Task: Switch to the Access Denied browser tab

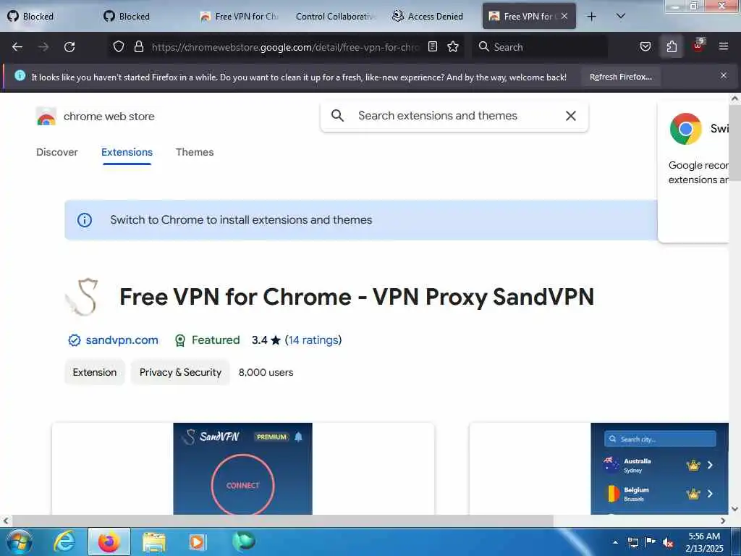Action: coord(428,17)
